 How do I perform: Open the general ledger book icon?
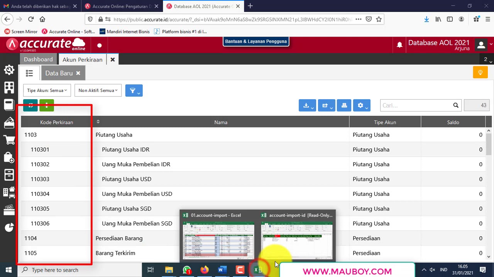(x=9, y=105)
